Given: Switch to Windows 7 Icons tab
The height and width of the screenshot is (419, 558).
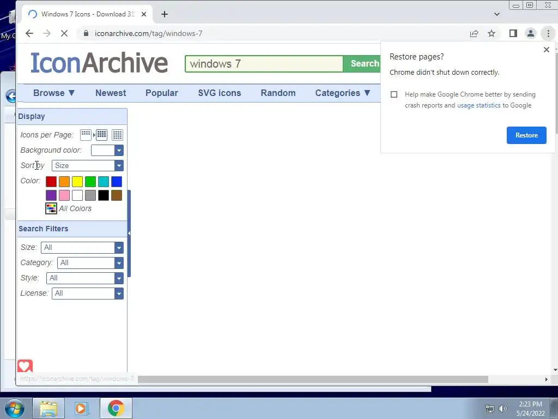Looking at the screenshot, I should 88,14.
